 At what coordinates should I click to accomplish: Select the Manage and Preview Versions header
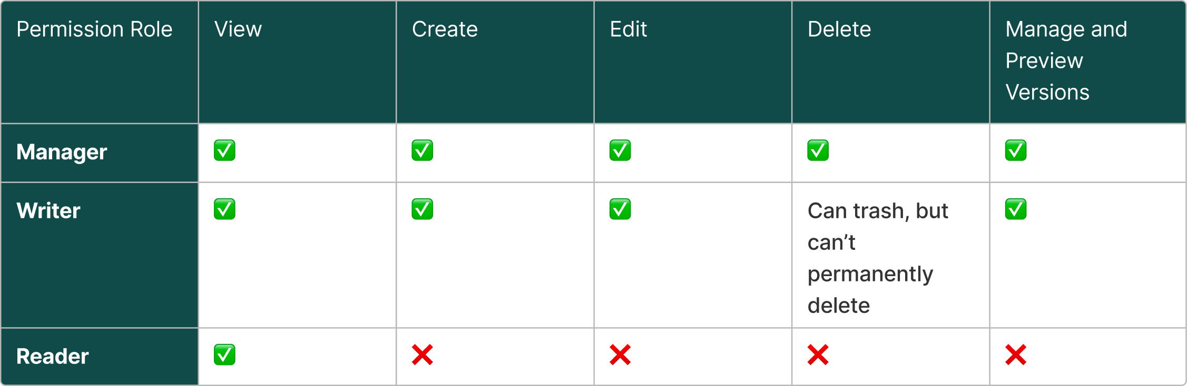[1088, 62]
